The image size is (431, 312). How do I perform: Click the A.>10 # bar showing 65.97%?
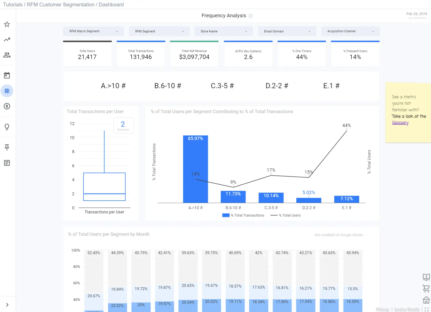coord(196,169)
